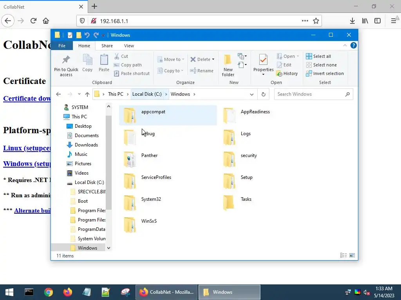
Task: Click the Open button in ribbon
Action: point(286,56)
